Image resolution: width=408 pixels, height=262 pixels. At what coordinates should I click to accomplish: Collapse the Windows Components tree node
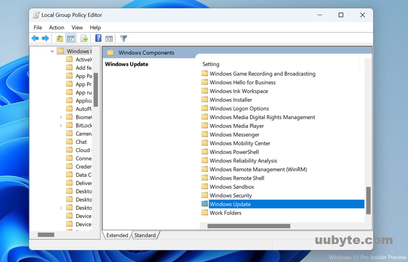click(53, 52)
